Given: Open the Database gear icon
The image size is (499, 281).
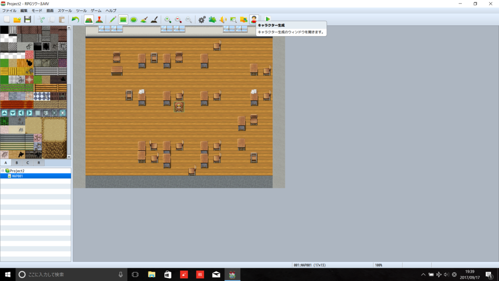Looking at the screenshot, I should [202, 20].
